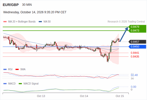Click the 9MA legend label

coord(23,69)
